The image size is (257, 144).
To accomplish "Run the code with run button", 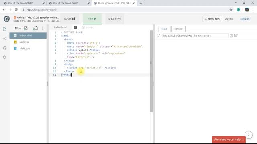I will (92, 19).
